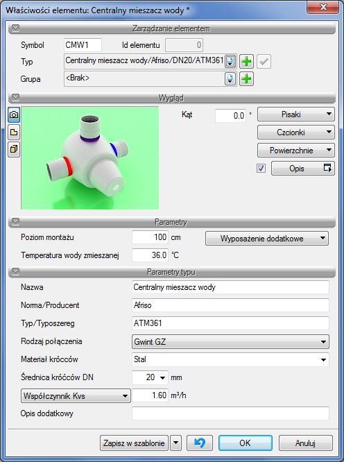Click the blue undo arrow button
Viewport: 344px width, 462px height.
coord(200,443)
